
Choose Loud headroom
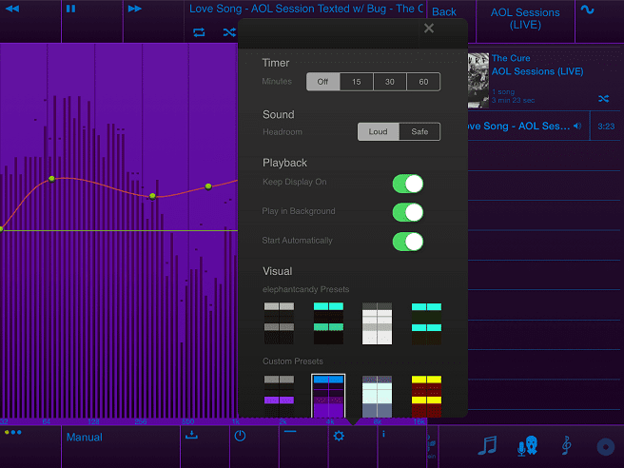tap(378, 131)
